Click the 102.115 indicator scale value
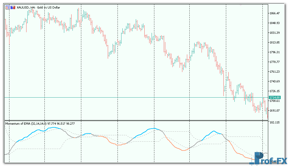 [x=274, y=123]
